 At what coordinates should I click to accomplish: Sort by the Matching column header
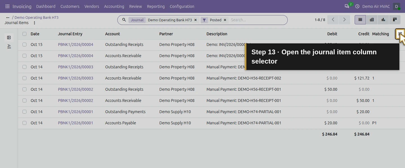[x=381, y=34]
